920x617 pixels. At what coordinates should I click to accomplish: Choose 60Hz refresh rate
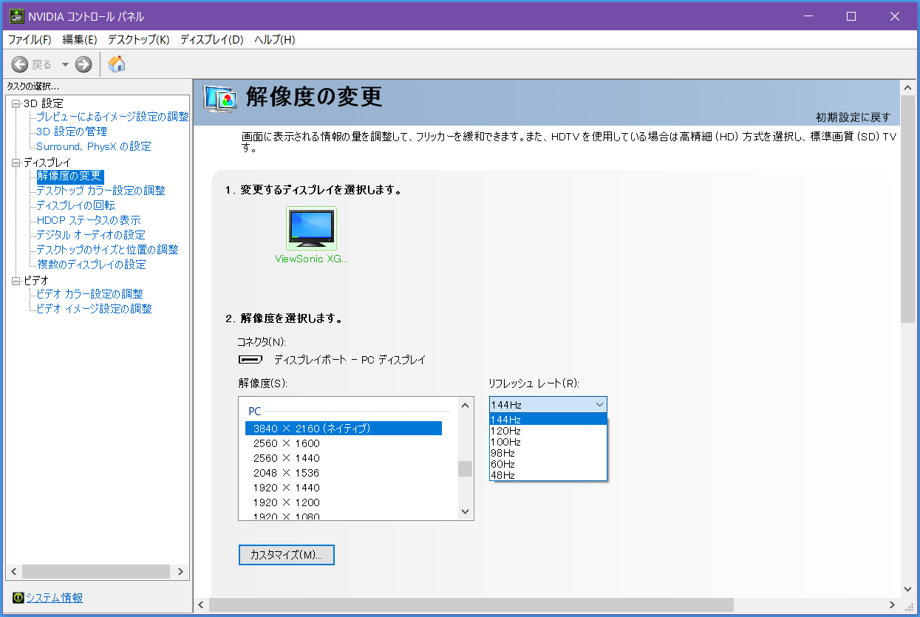pyautogui.click(x=548, y=464)
